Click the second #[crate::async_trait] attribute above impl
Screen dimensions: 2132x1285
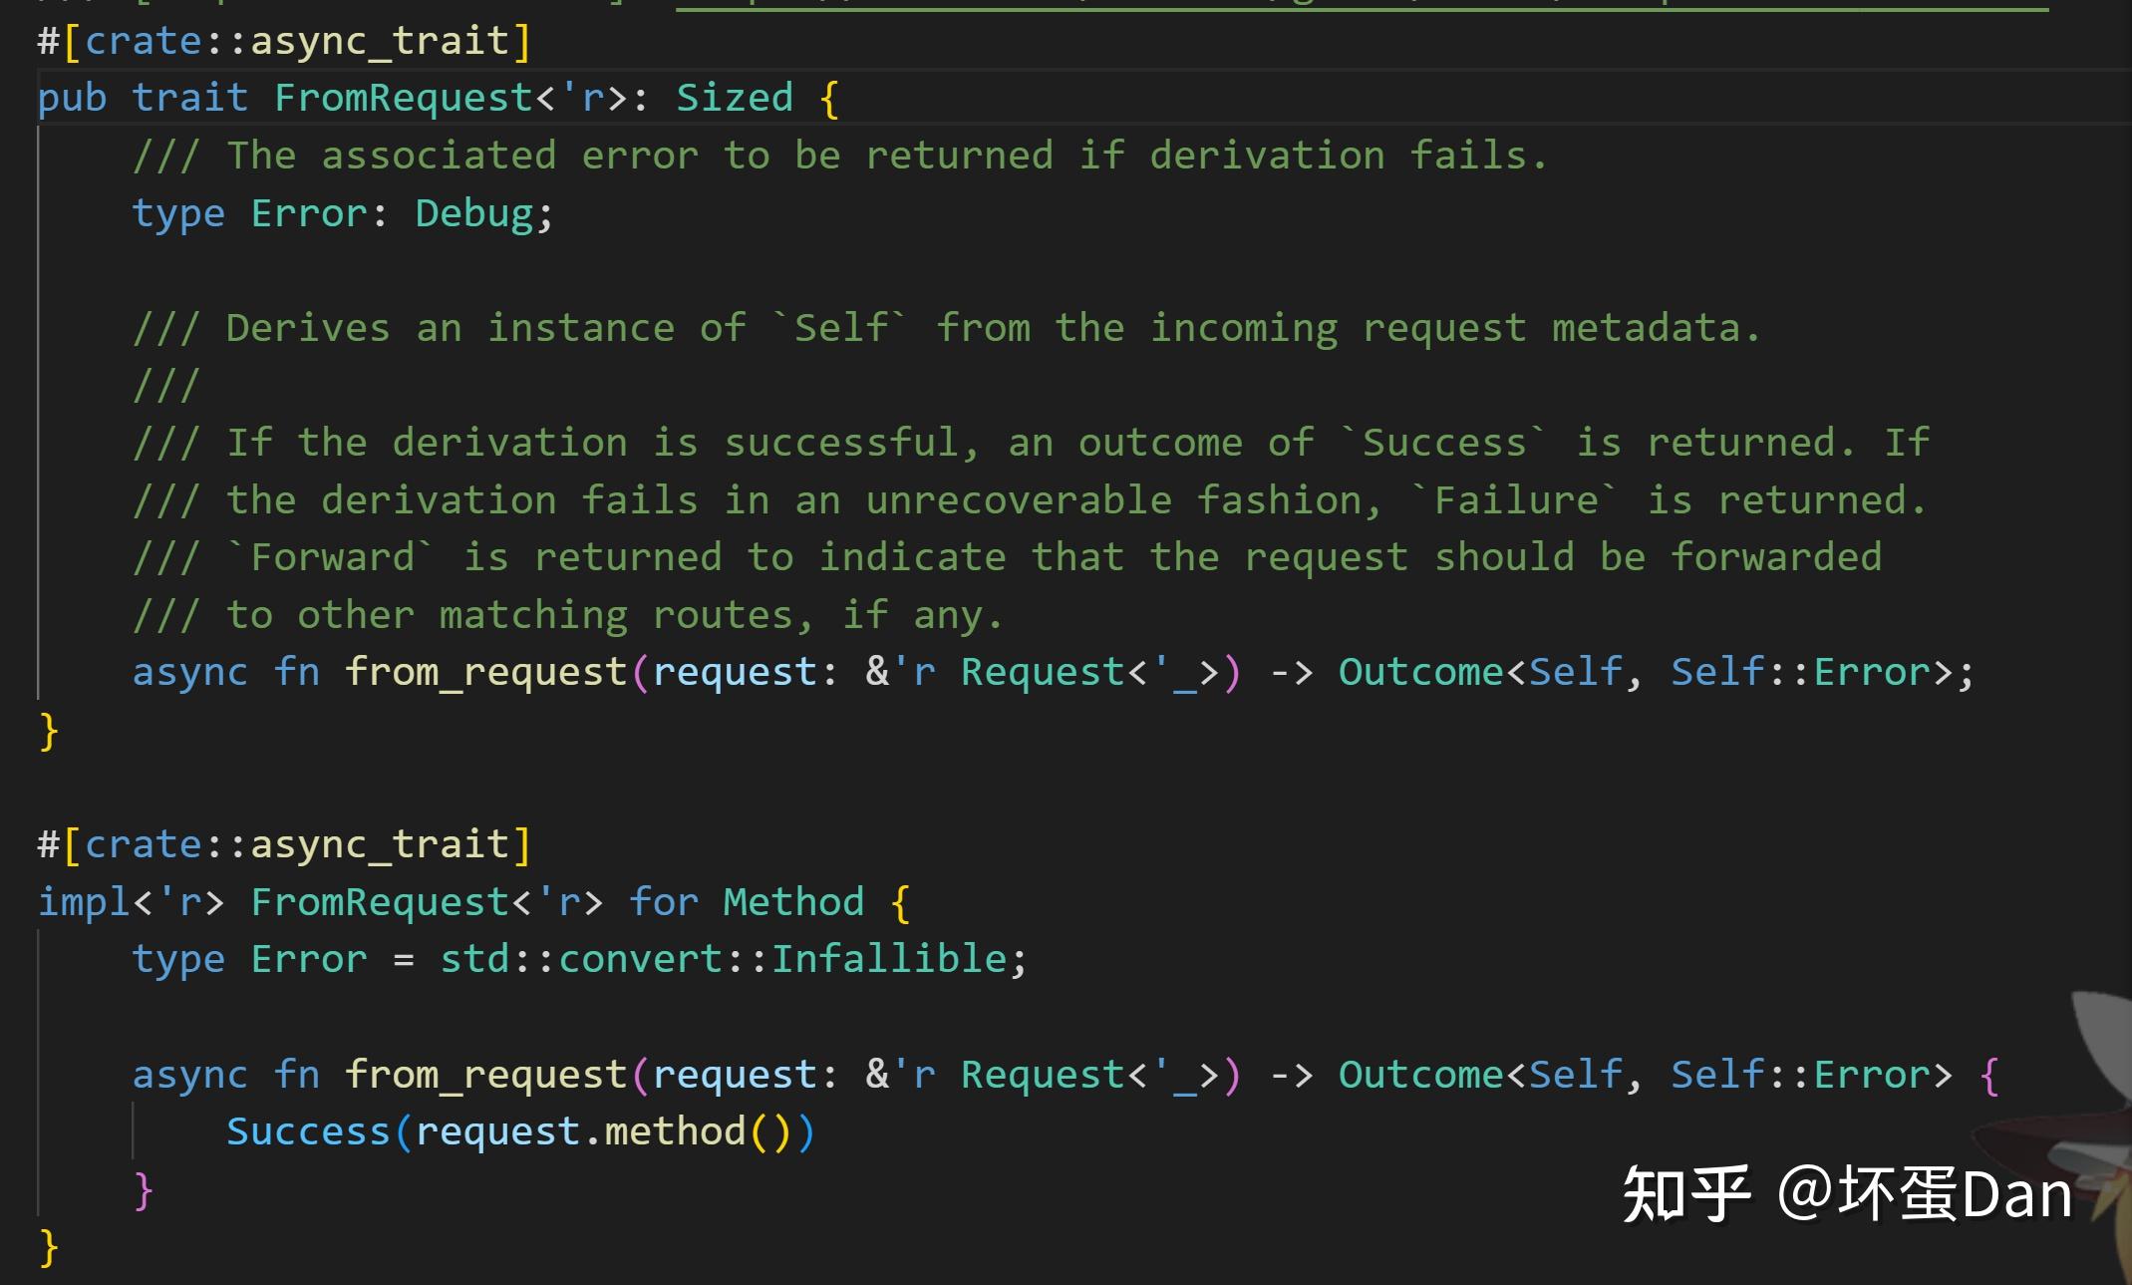pyautogui.click(x=284, y=844)
